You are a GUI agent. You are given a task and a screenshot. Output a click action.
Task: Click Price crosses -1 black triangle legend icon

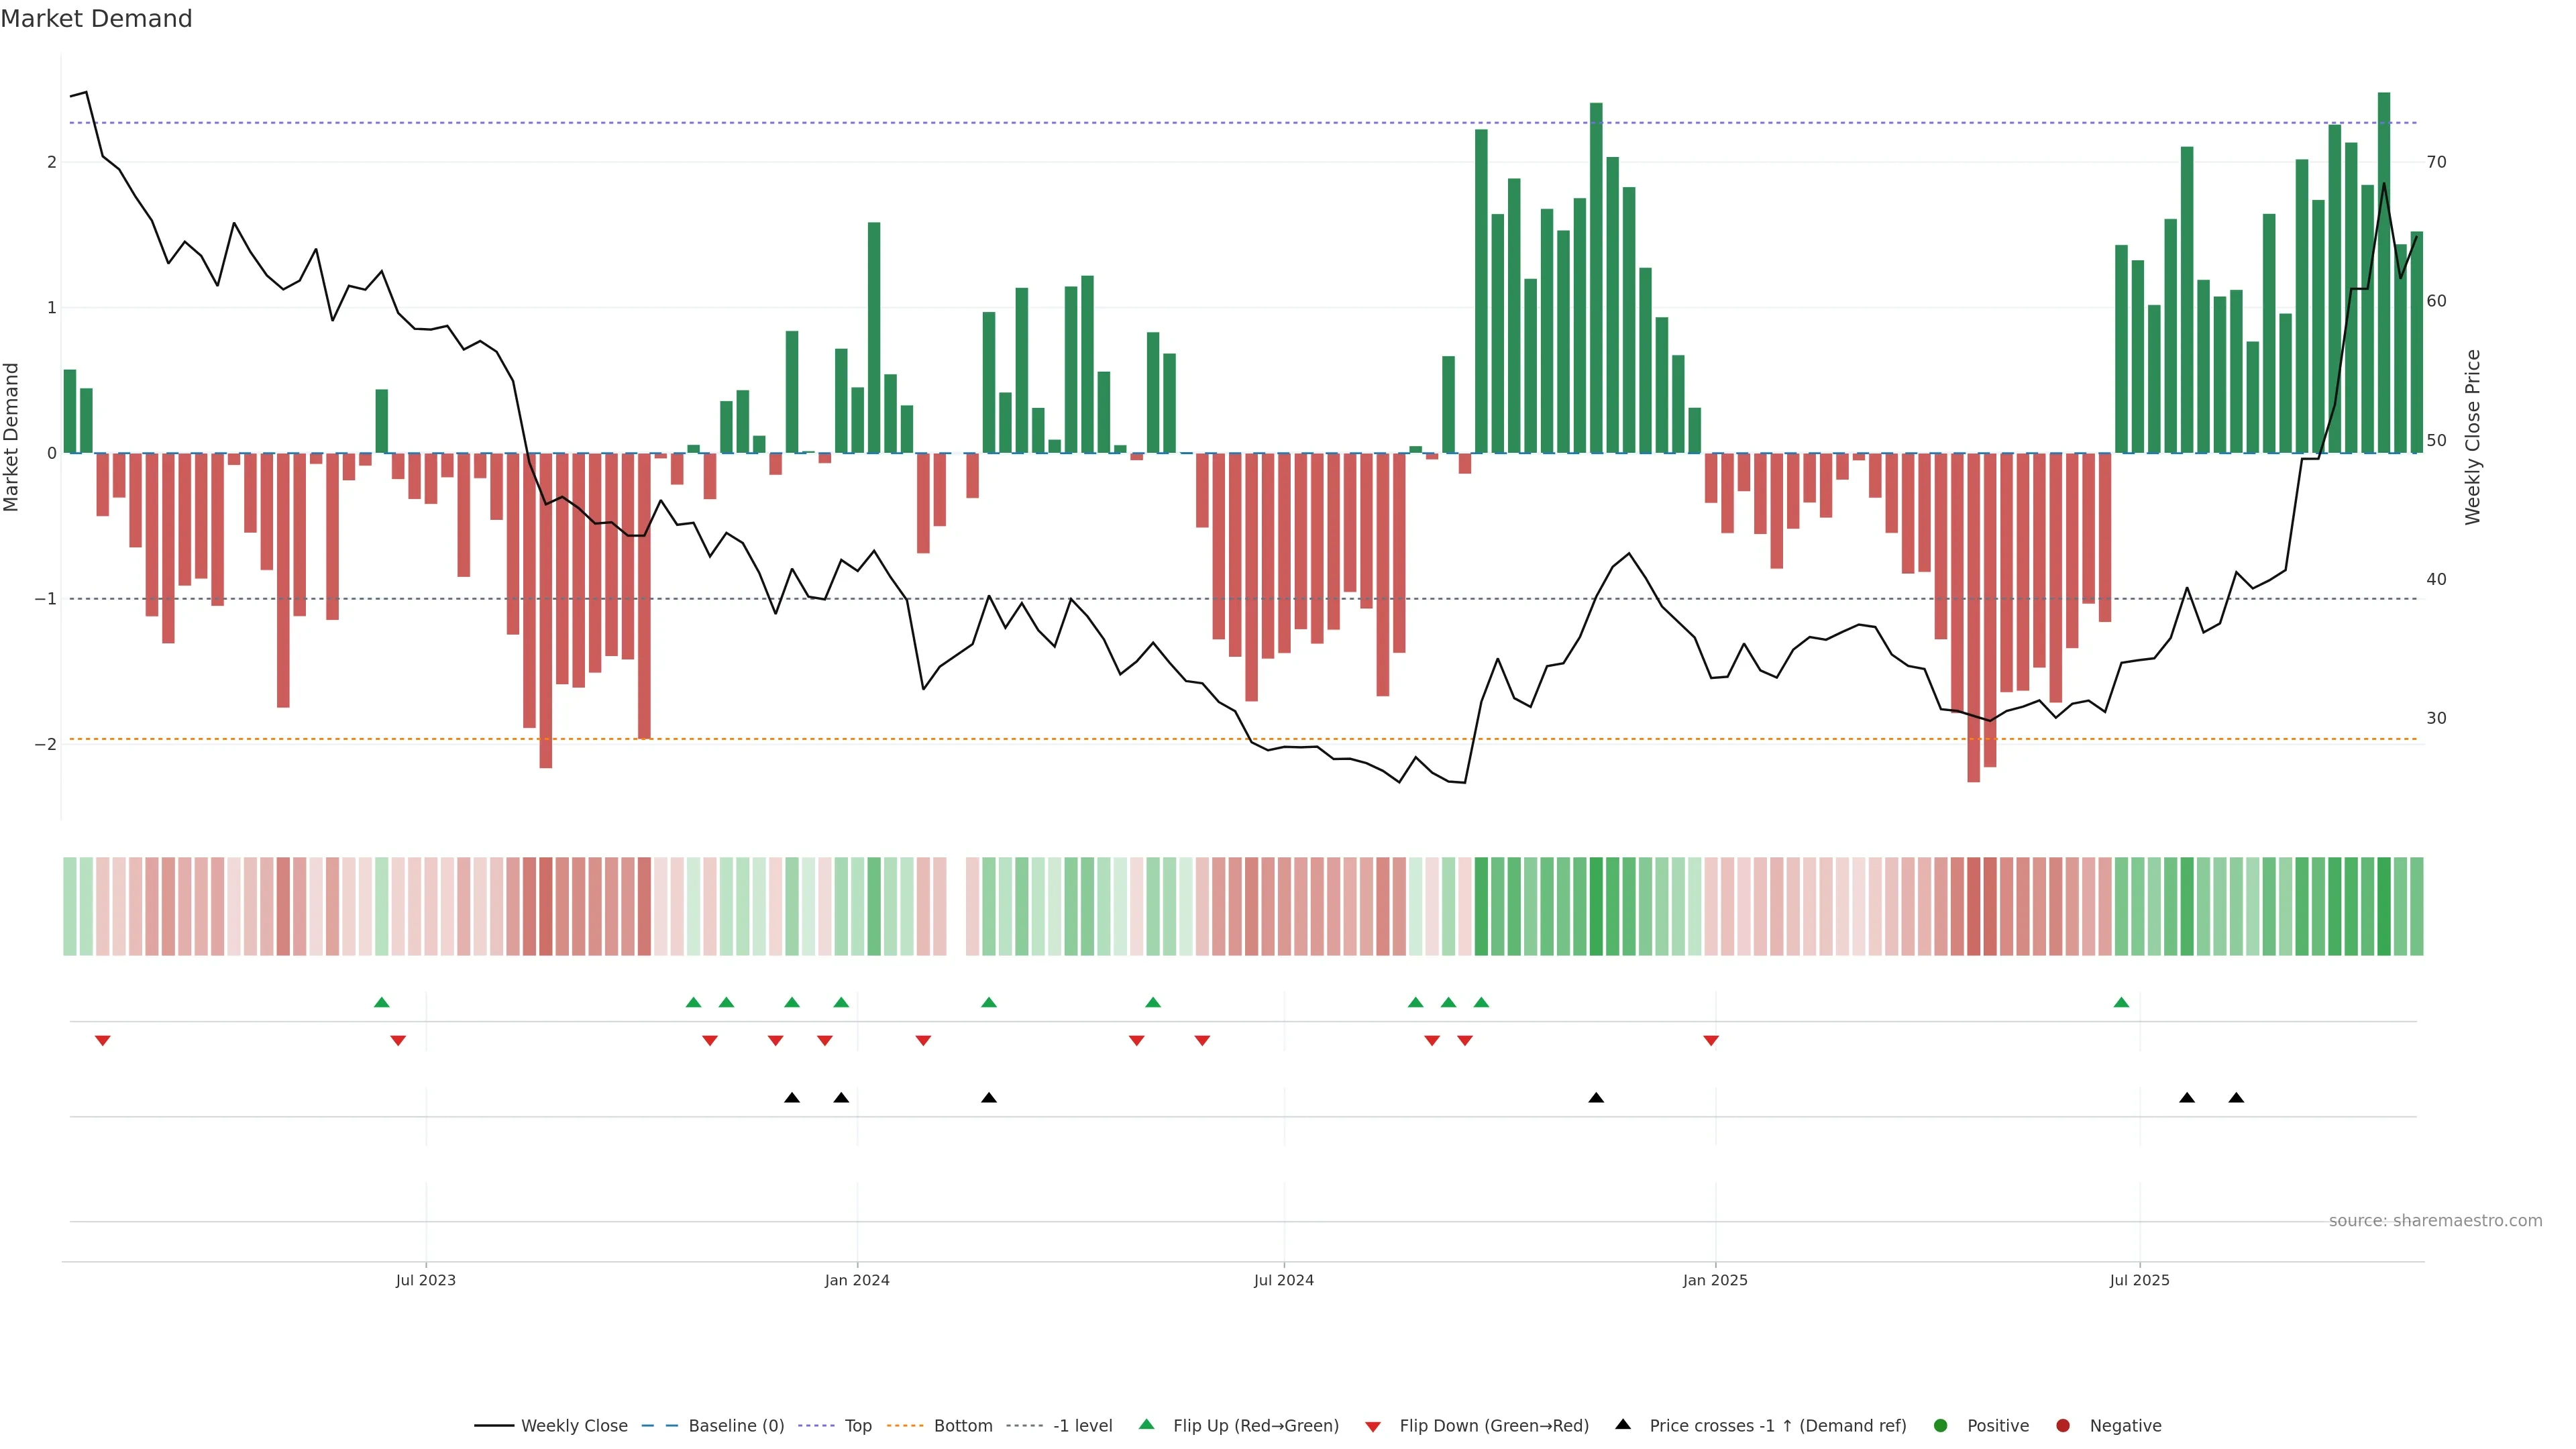pos(1623,1424)
